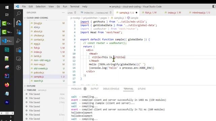
Task: Click the sample symbol in breadcrumb
Action: tap(133, 18)
